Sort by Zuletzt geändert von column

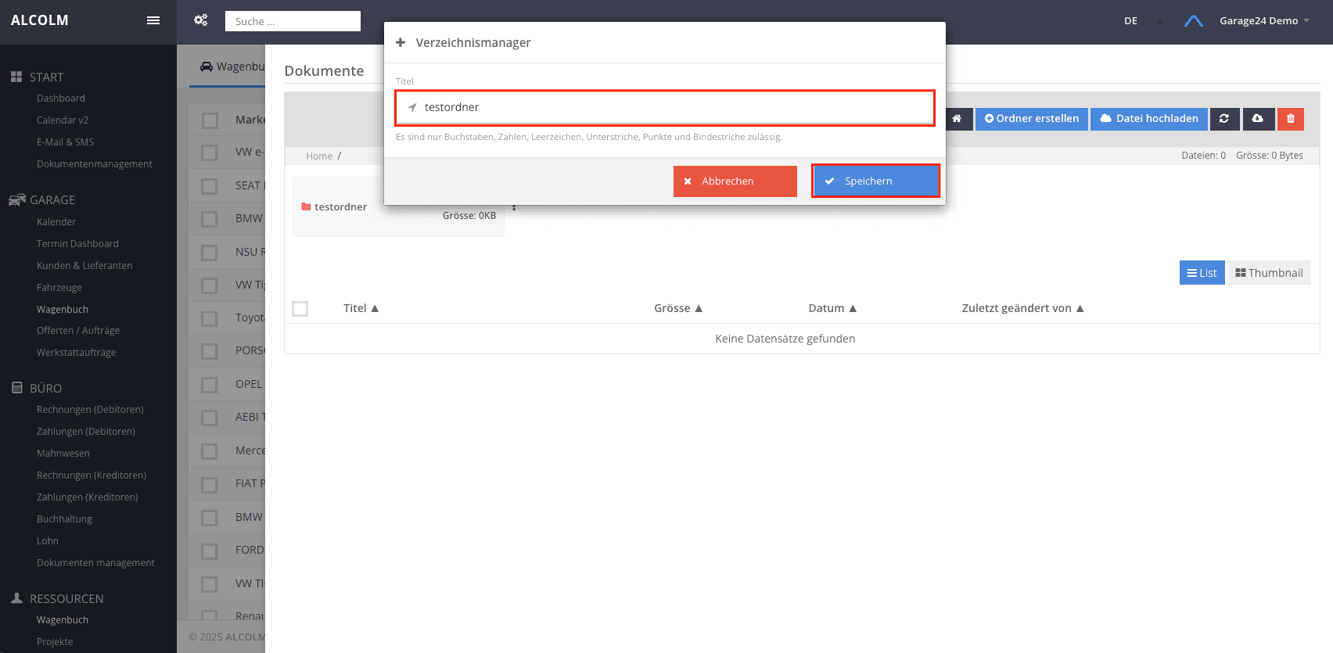pos(1022,308)
